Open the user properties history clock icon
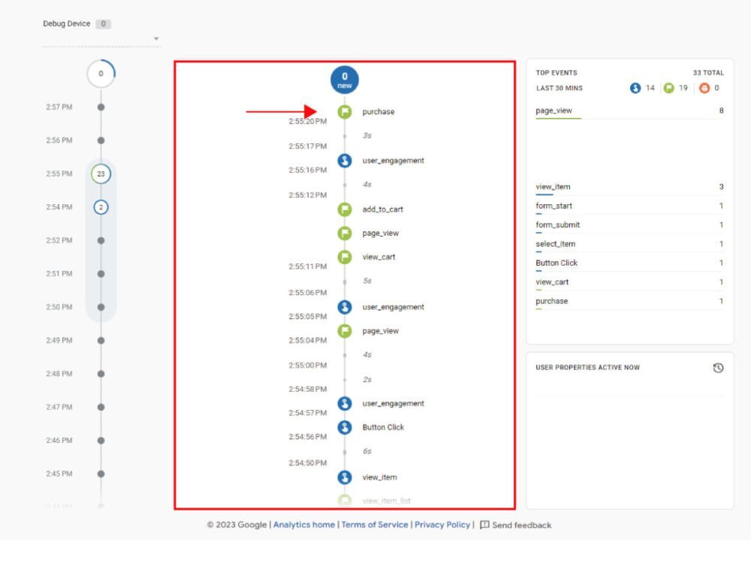Screen dimensions: 751x563 718,368
